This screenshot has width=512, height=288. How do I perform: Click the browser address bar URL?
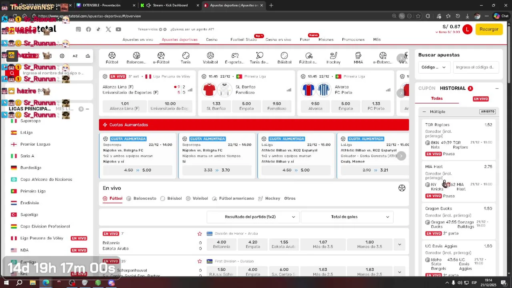(90, 16)
